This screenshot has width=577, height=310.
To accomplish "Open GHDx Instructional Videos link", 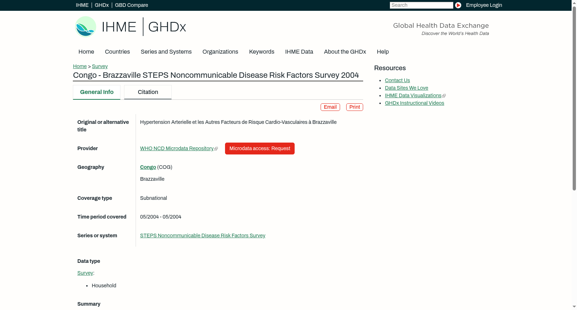I will tap(414, 103).
